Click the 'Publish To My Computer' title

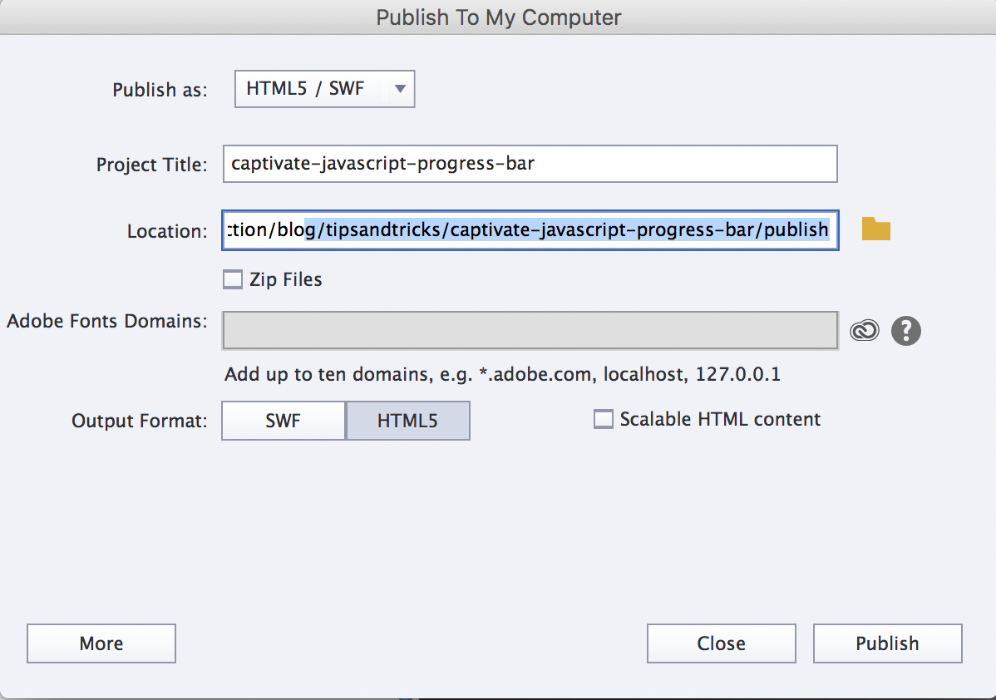(x=499, y=17)
